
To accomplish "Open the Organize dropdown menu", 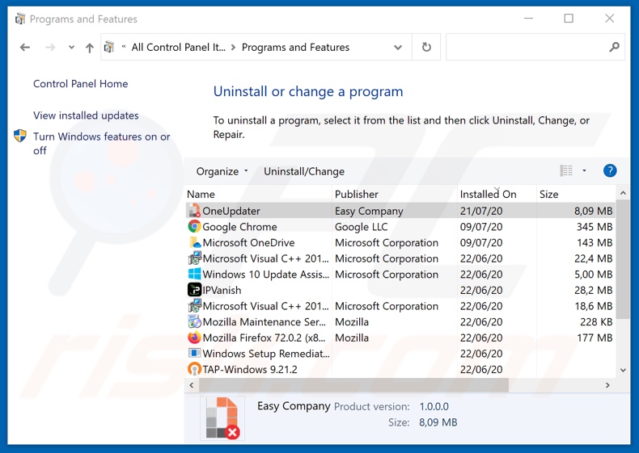I will coord(222,171).
